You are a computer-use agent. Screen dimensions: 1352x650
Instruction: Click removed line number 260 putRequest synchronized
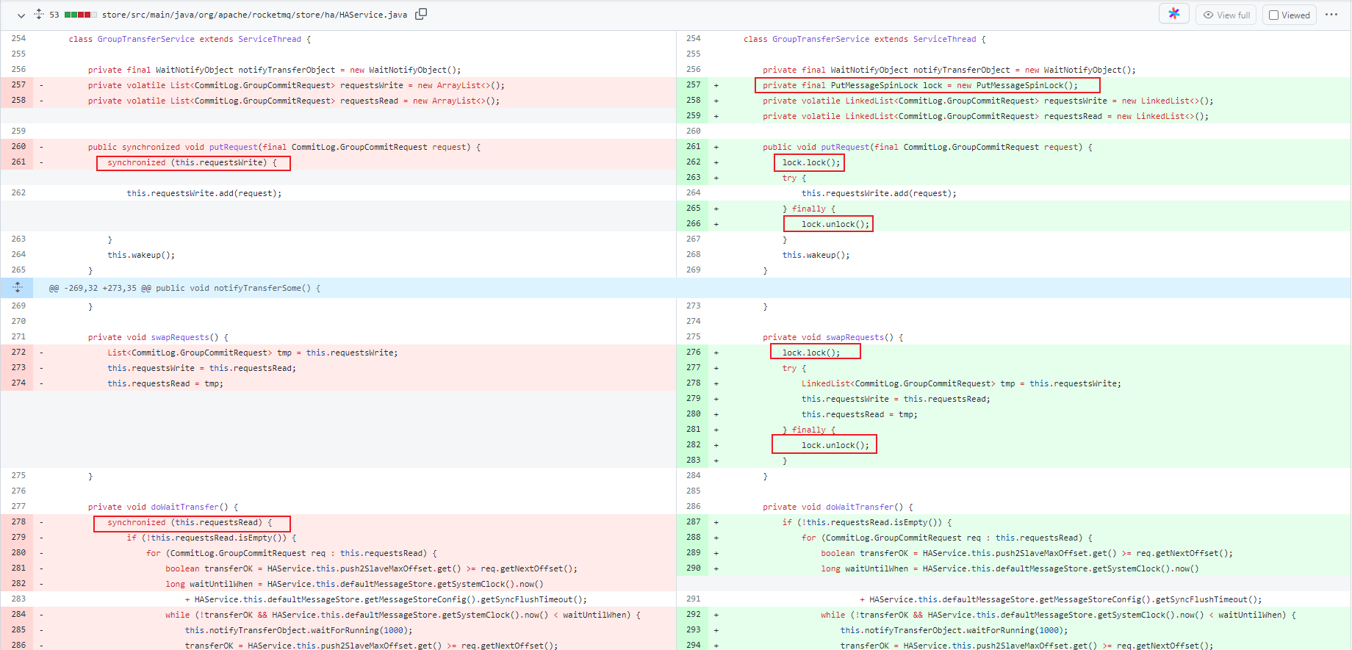pyautogui.click(x=18, y=147)
